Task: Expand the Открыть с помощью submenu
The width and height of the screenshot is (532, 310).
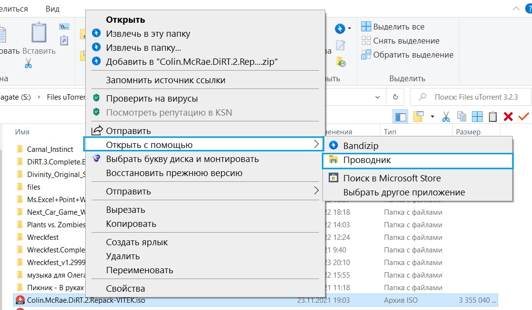Action: point(203,145)
